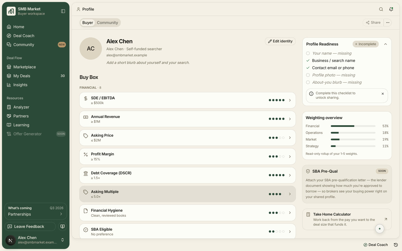Go to Marketplace in the sidebar
The image size is (402, 251).
tap(36, 67)
